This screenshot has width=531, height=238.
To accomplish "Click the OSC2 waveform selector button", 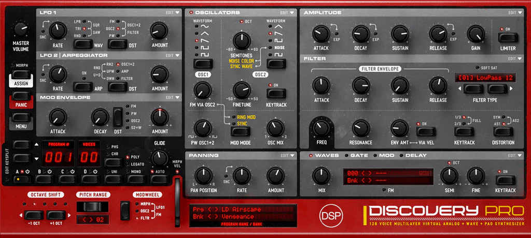I will (x=276, y=64).
